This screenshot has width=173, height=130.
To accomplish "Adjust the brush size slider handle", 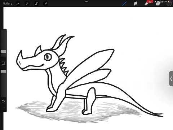I will point(3,52).
